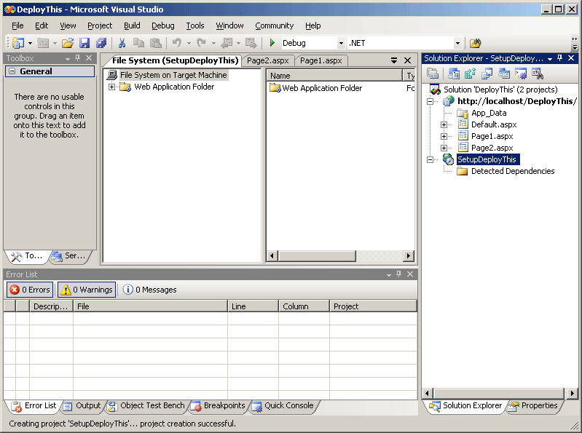The height and width of the screenshot is (433, 582).
Task: Click the Navigate Backward toolbar icon
Action: (x=227, y=43)
